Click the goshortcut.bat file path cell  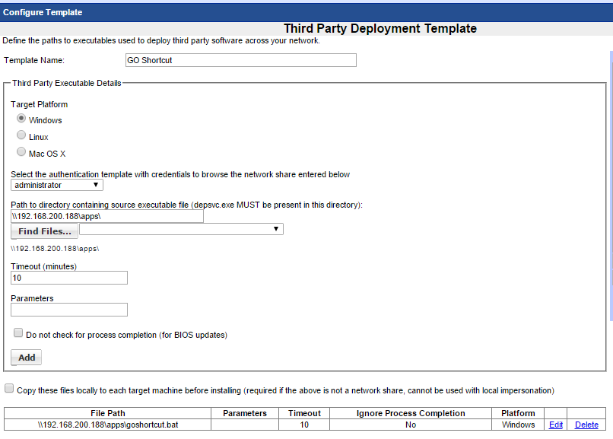[107, 425]
